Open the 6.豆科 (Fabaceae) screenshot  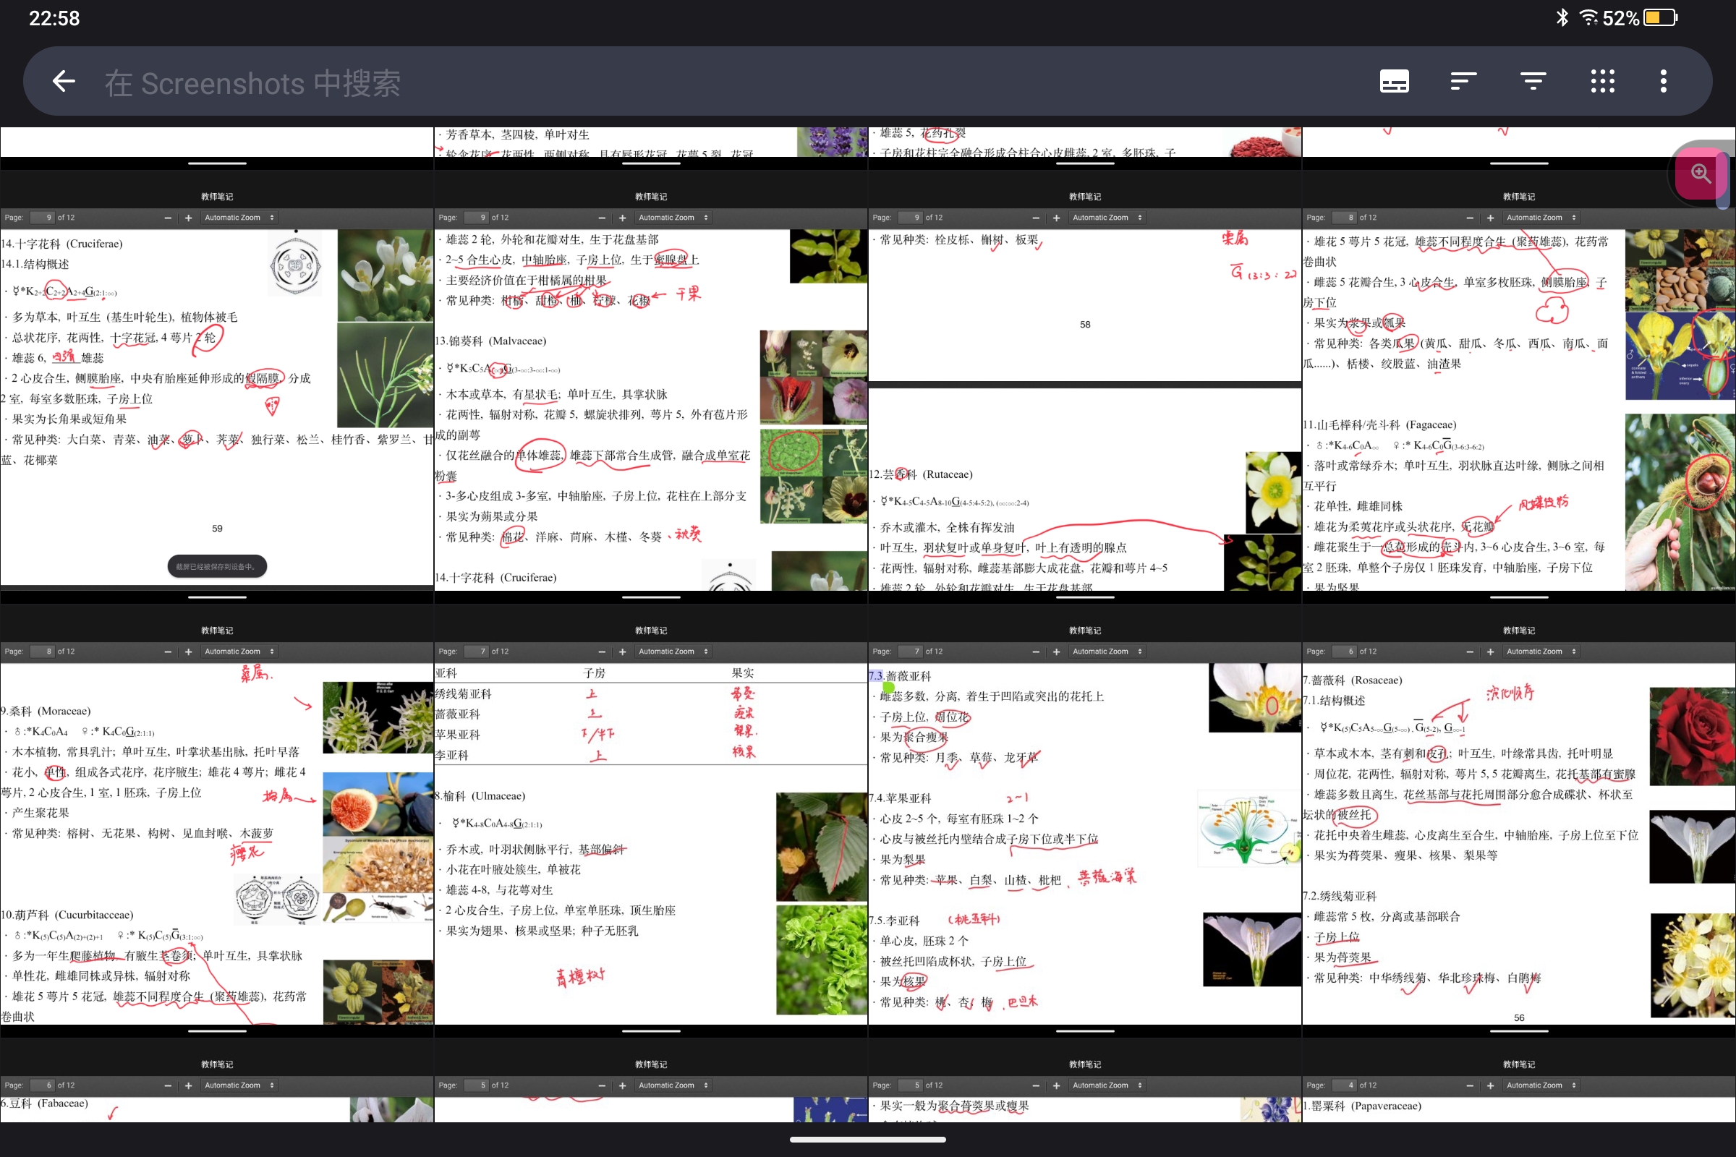tap(217, 1081)
